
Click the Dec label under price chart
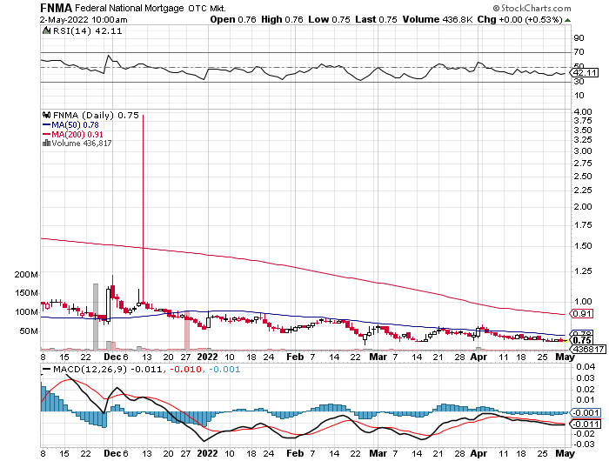tap(112, 357)
